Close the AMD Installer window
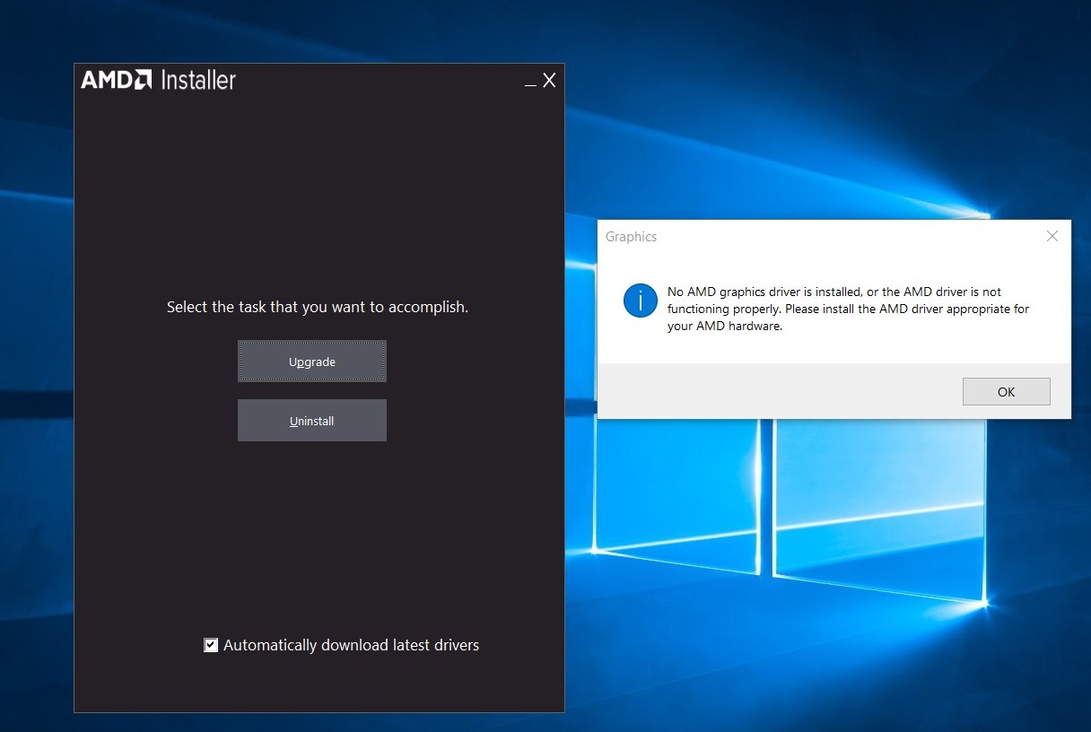 tap(549, 81)
